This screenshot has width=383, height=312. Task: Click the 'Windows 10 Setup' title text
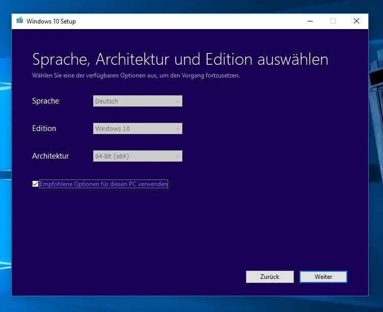pyautogui.click(x=51, y=21)
